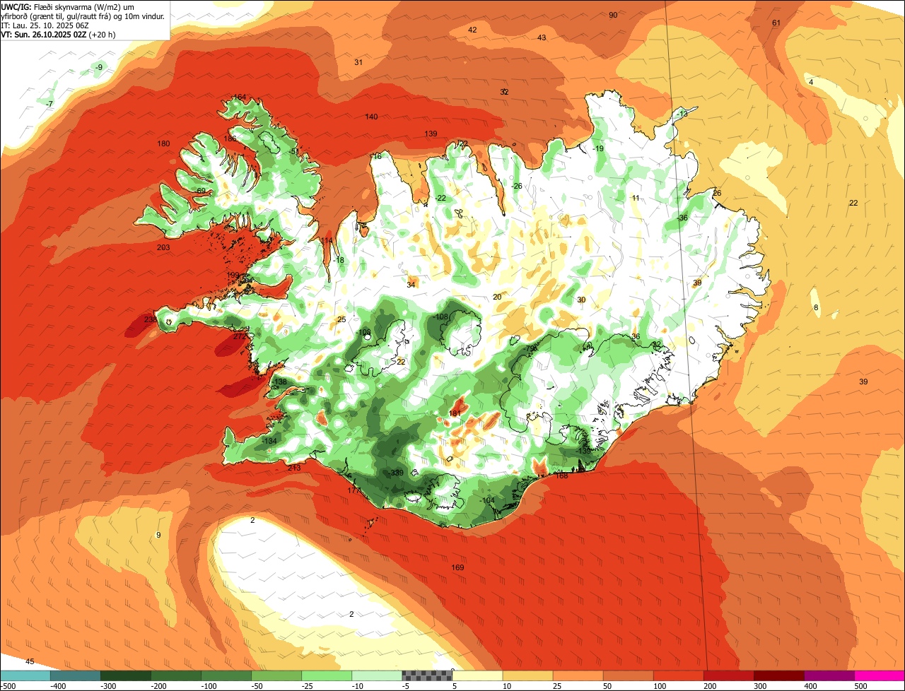This screenshot has height=691, width=905.
Task: Click the map value '-7' in the northwest sea
Action: [49, 104]
